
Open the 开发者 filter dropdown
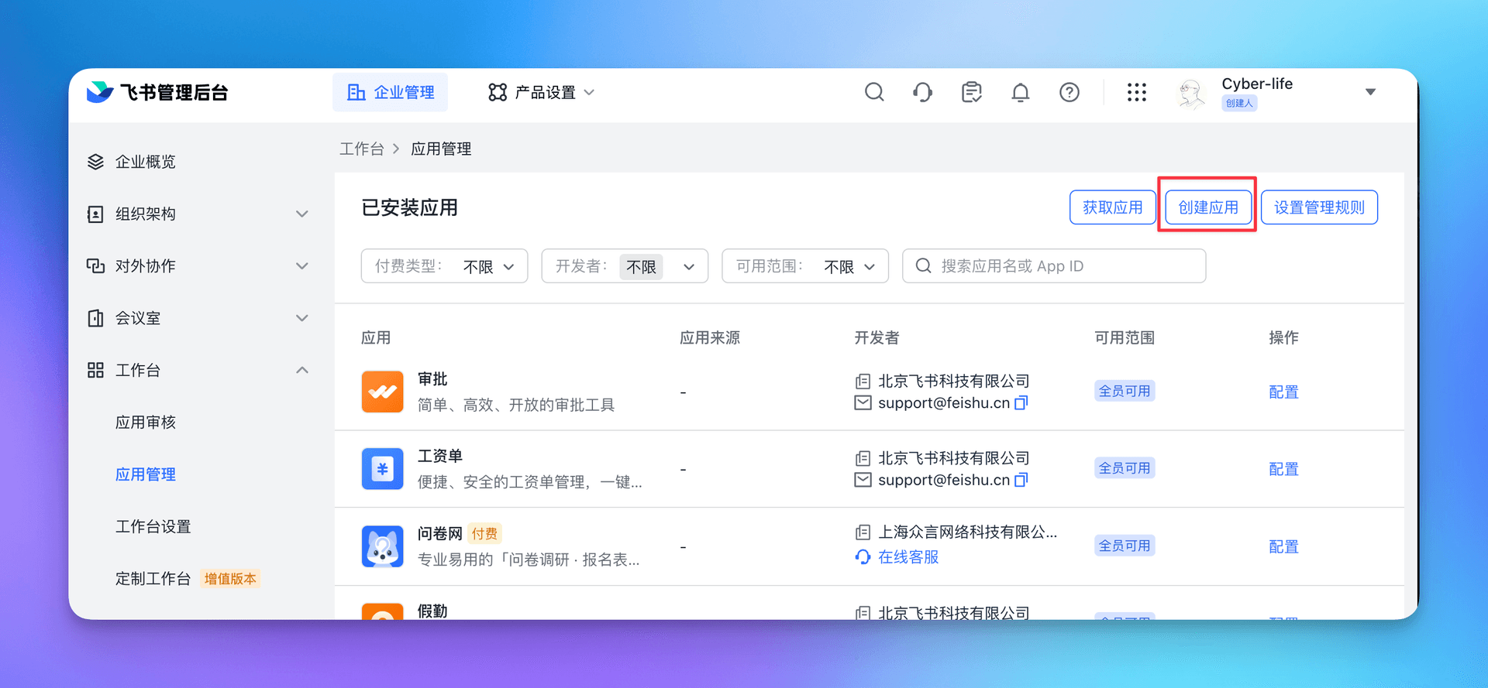[625, 265]
